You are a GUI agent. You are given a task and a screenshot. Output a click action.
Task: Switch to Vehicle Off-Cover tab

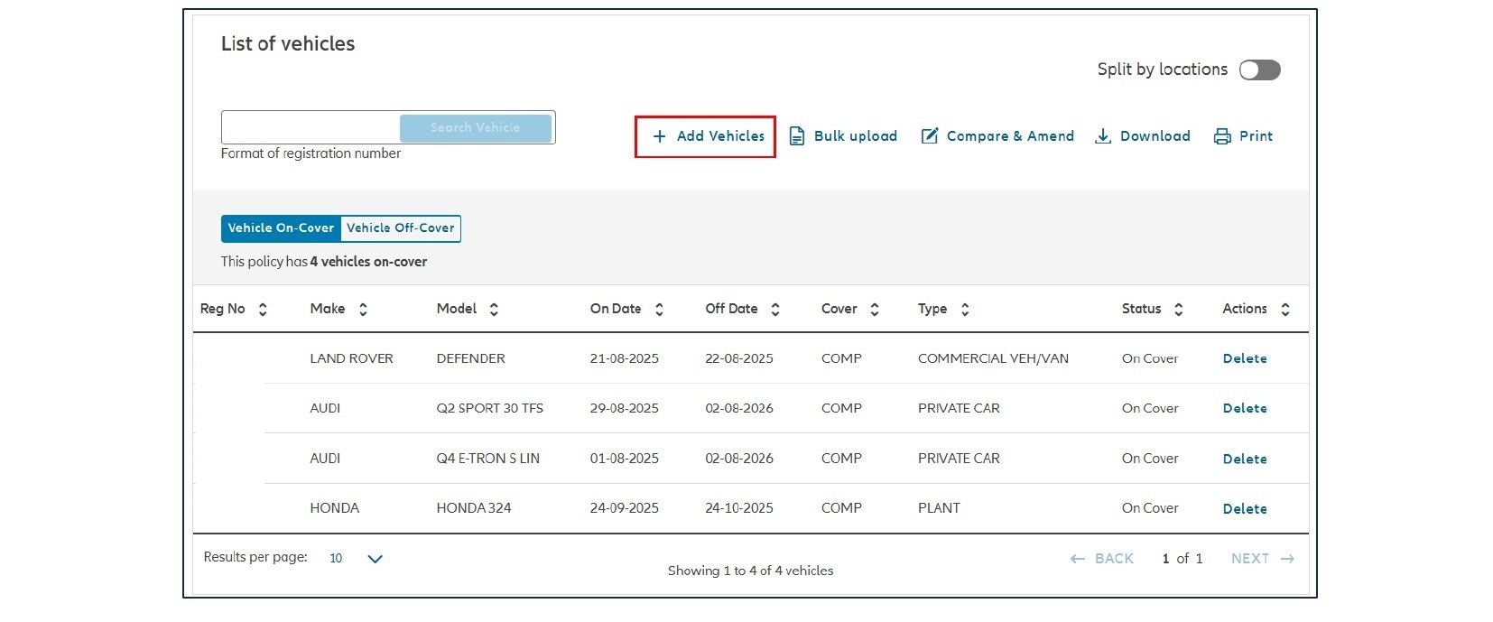(x=401, y=228)
